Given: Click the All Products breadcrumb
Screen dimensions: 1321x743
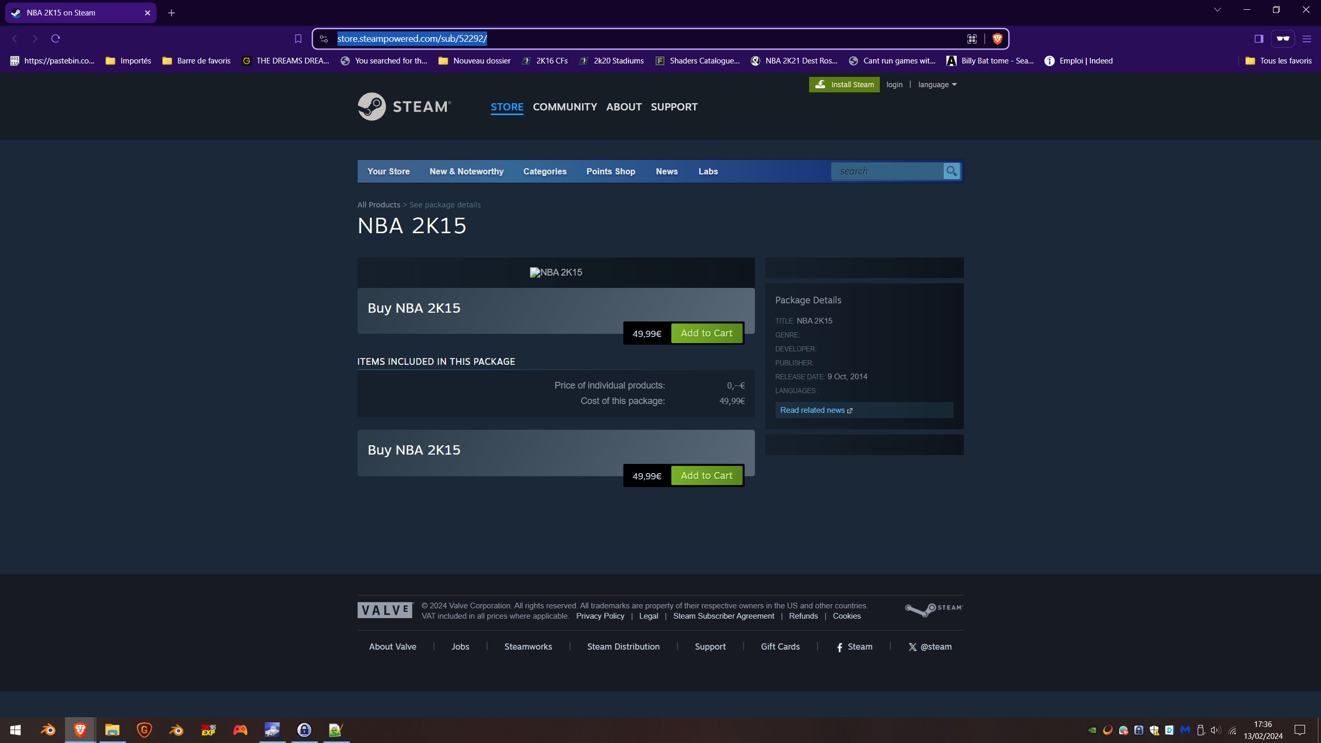Looking at the screenshot, I should tap(379, 205).
